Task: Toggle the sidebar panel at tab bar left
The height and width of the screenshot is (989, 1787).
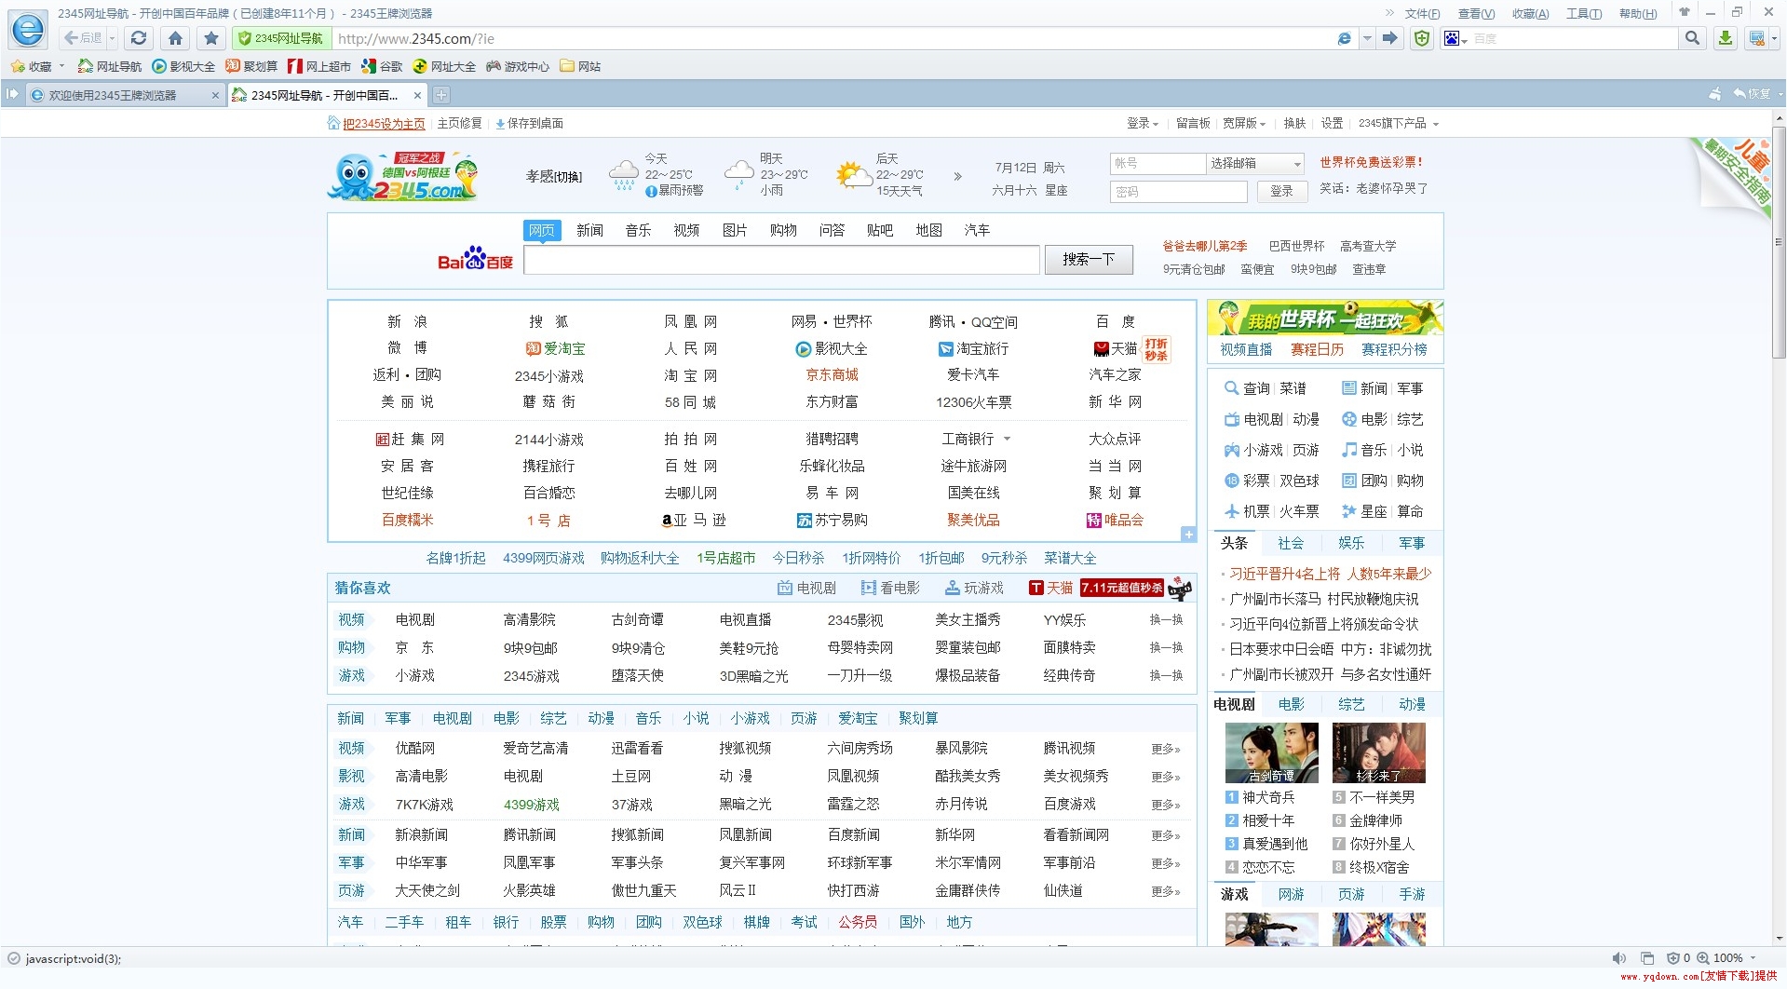Action: pos(12,95)
